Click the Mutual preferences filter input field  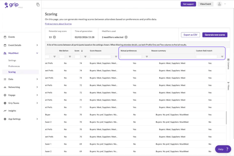(x=132, y=57)
